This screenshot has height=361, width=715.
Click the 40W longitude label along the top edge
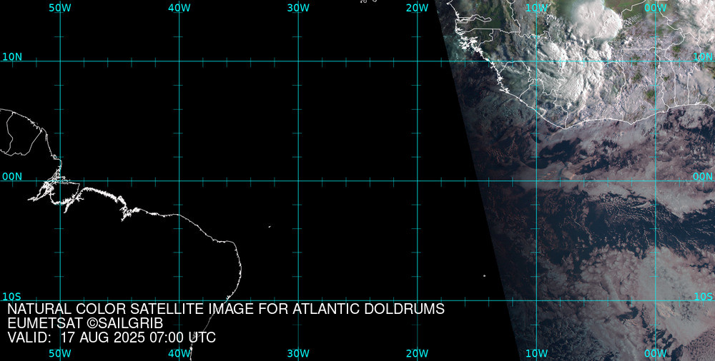pos(179,8)
